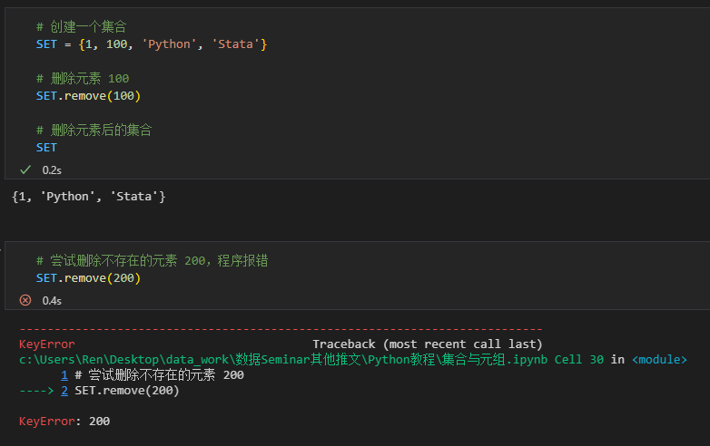Click the green success checkmark icon
The height and width of the screenshot is (446, 710).
pos(25,170)
